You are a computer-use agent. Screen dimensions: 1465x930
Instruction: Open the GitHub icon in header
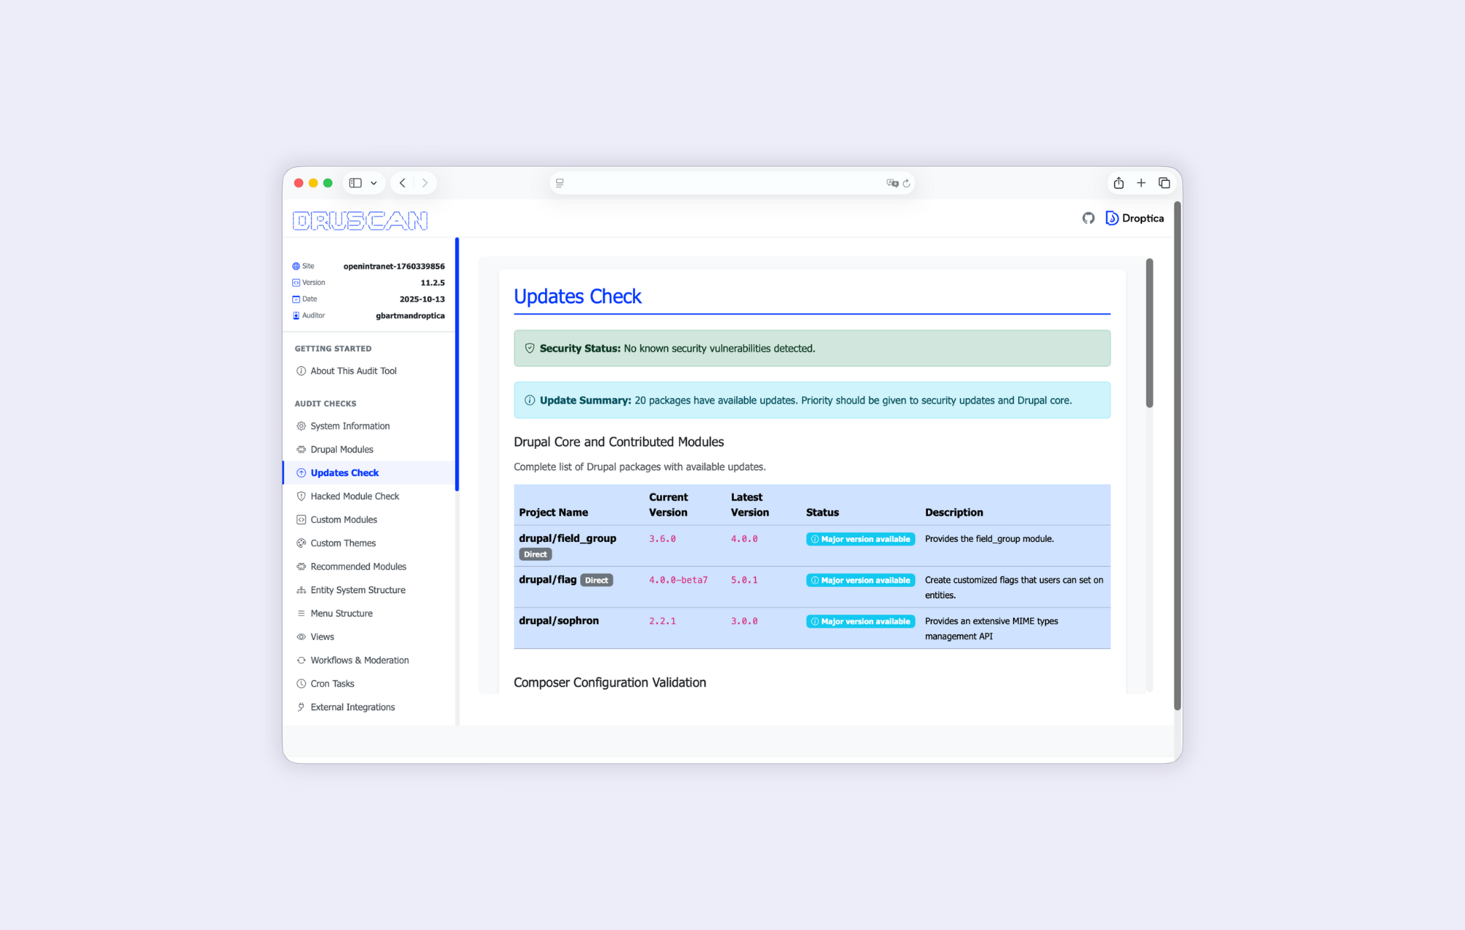(1088, 218)
